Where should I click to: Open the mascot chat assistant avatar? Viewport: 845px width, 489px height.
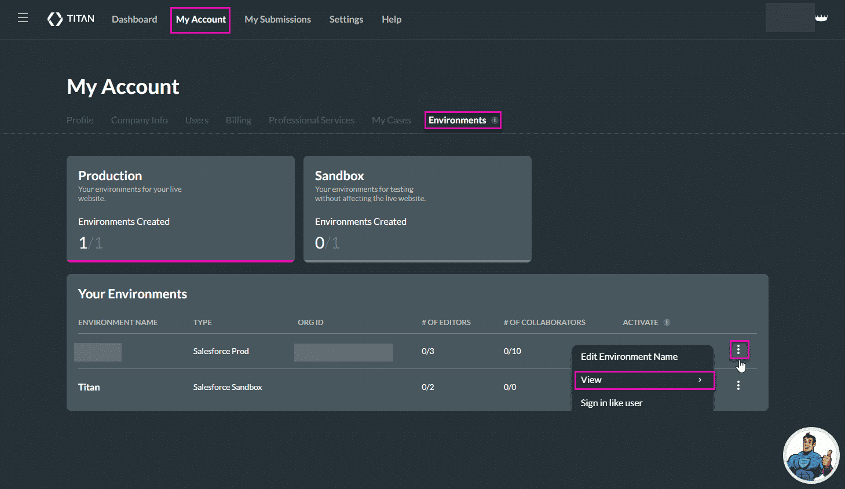pos(810,455)
